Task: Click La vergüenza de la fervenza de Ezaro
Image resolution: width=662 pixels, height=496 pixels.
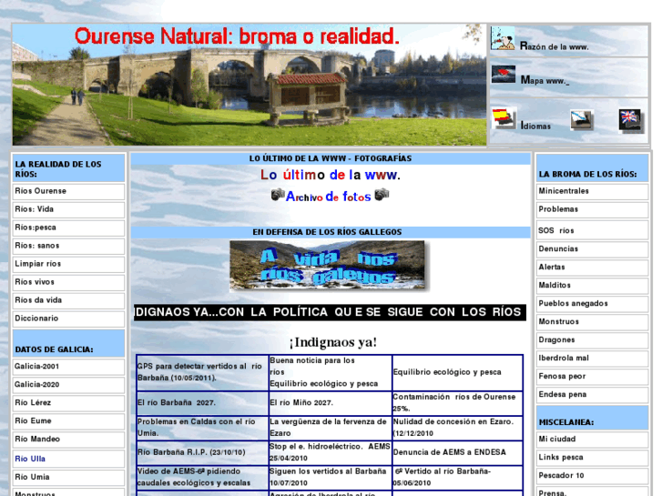Action: click(x=331, y=428)
